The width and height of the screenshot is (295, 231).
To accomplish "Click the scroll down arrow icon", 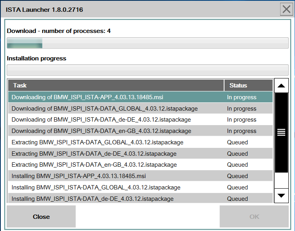I will pyautogui.click(x=281, y=196).
